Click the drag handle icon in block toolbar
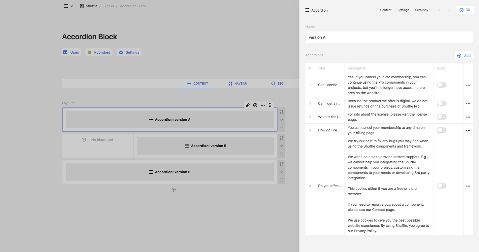The height and width of the screenshot is (252, 479). 270,105
